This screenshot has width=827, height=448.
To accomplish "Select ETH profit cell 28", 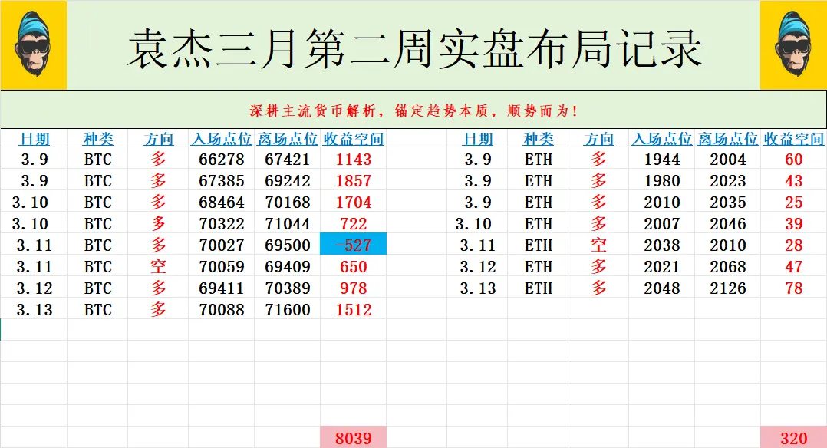I will tap(794, 245).
